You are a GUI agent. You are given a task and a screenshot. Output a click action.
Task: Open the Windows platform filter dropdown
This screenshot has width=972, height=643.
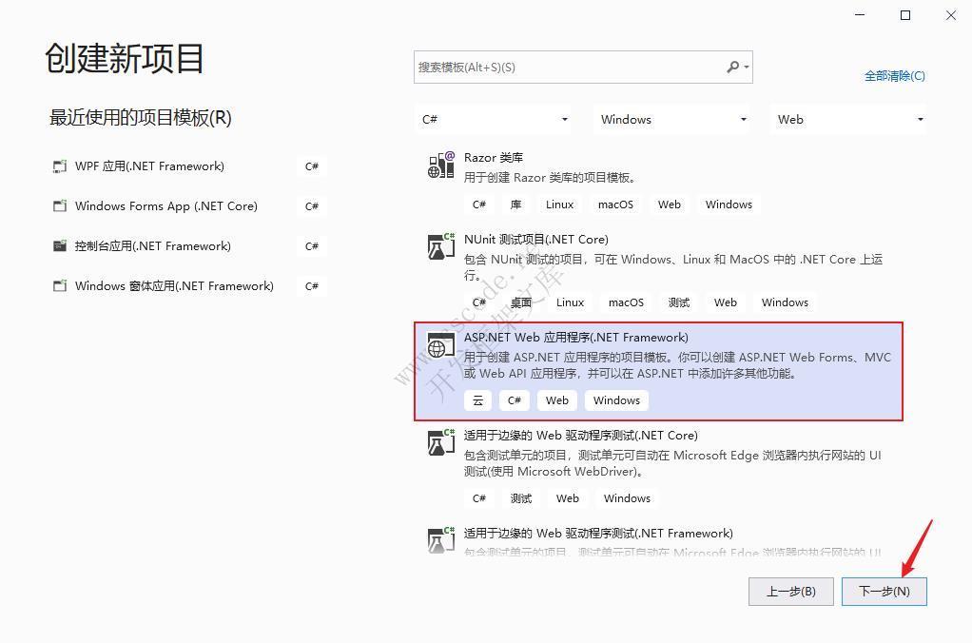click(671, 119)
